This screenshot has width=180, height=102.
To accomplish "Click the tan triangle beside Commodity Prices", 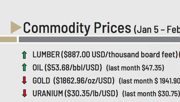I will click(16, 27).
